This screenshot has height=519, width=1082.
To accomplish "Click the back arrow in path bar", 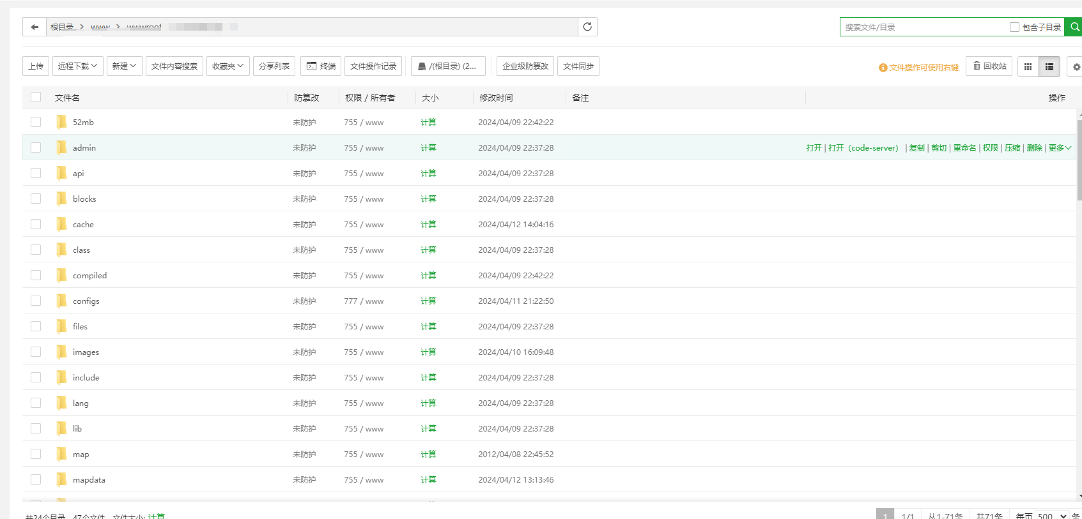I will click(x=35, y=27).
